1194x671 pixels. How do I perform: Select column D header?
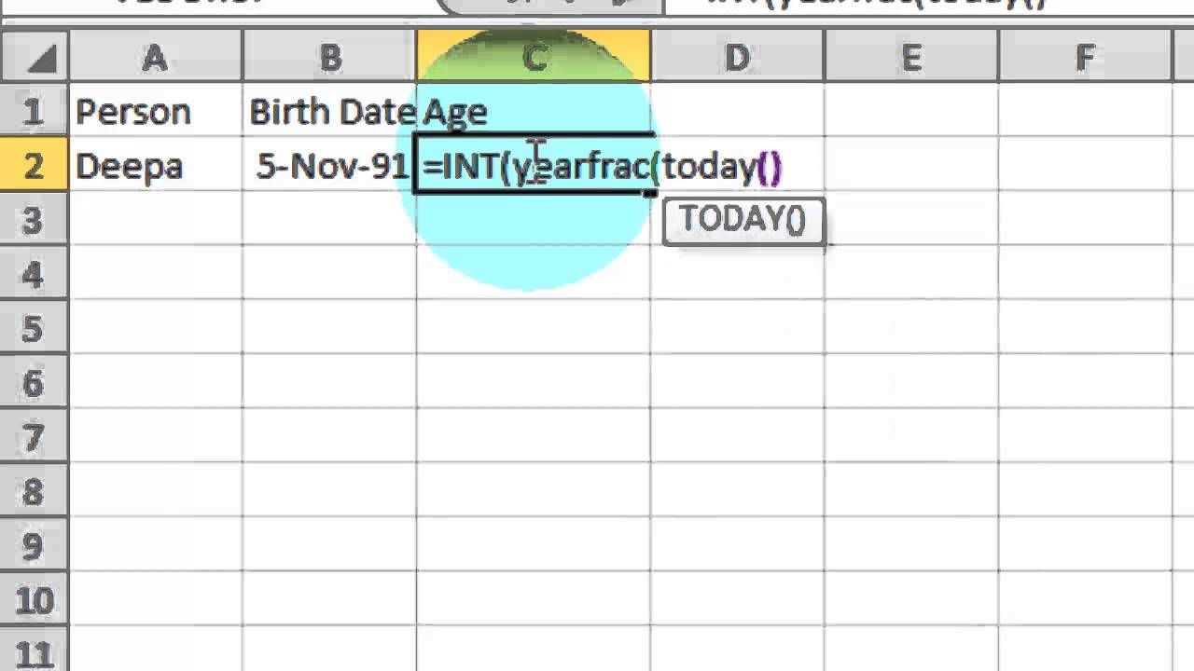737,58
